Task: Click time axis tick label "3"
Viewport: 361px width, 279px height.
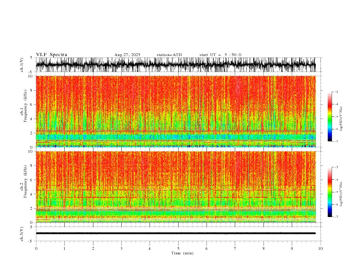Action: pyautogui.click(x=121, y=248)
